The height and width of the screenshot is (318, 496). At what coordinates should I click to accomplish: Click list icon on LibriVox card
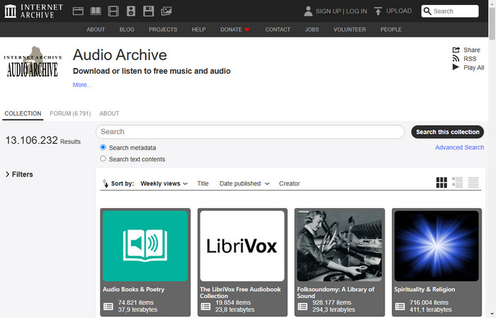point(205,306)
